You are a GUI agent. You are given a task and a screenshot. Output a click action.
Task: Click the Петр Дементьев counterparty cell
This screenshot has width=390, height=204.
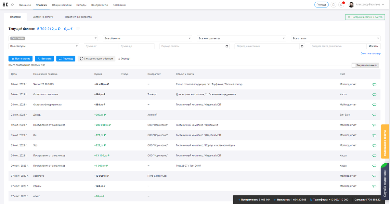click(x=157, y=176)
